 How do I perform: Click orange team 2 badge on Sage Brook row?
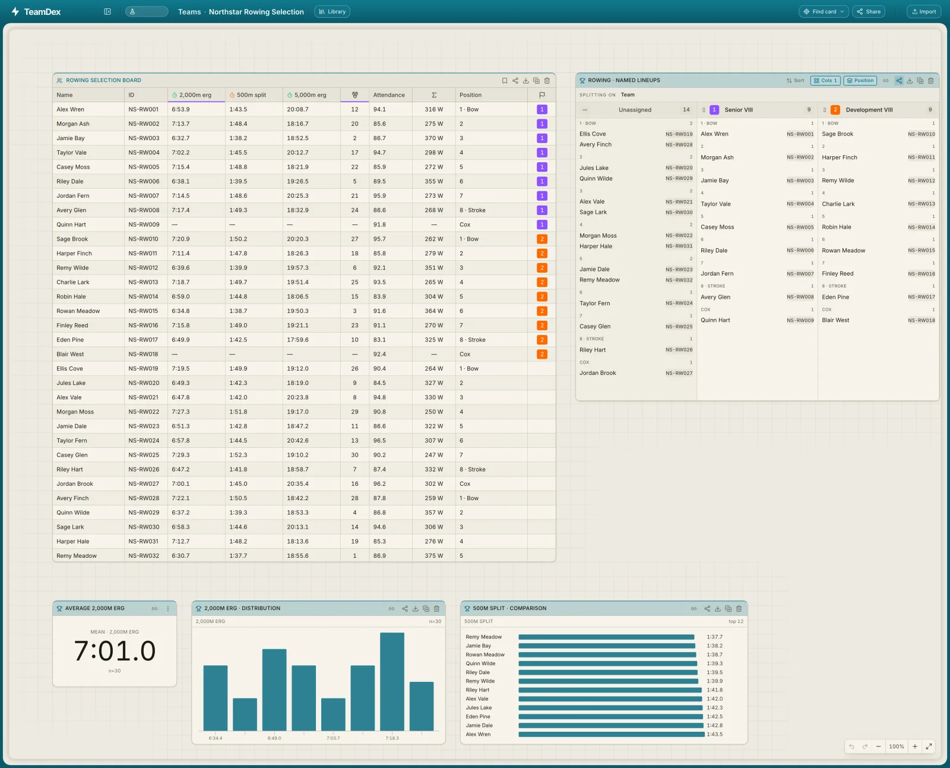pyautogui.click(x=542, y=239)
